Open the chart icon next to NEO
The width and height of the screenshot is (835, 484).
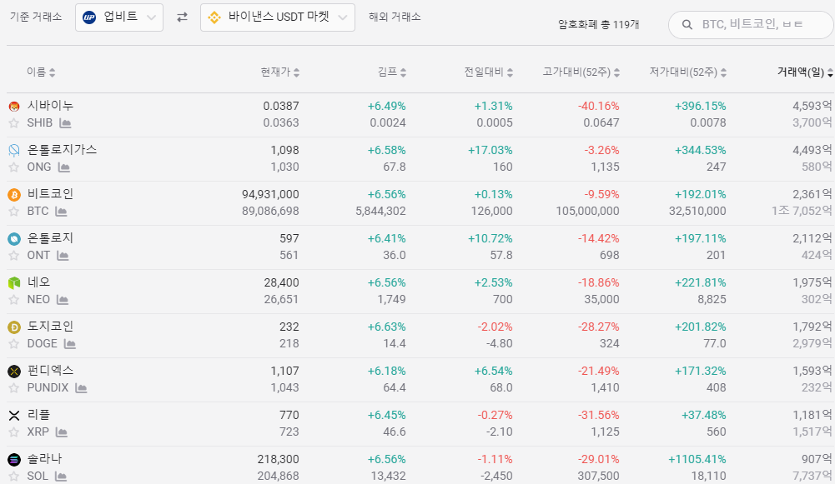(x=63, y=300)
